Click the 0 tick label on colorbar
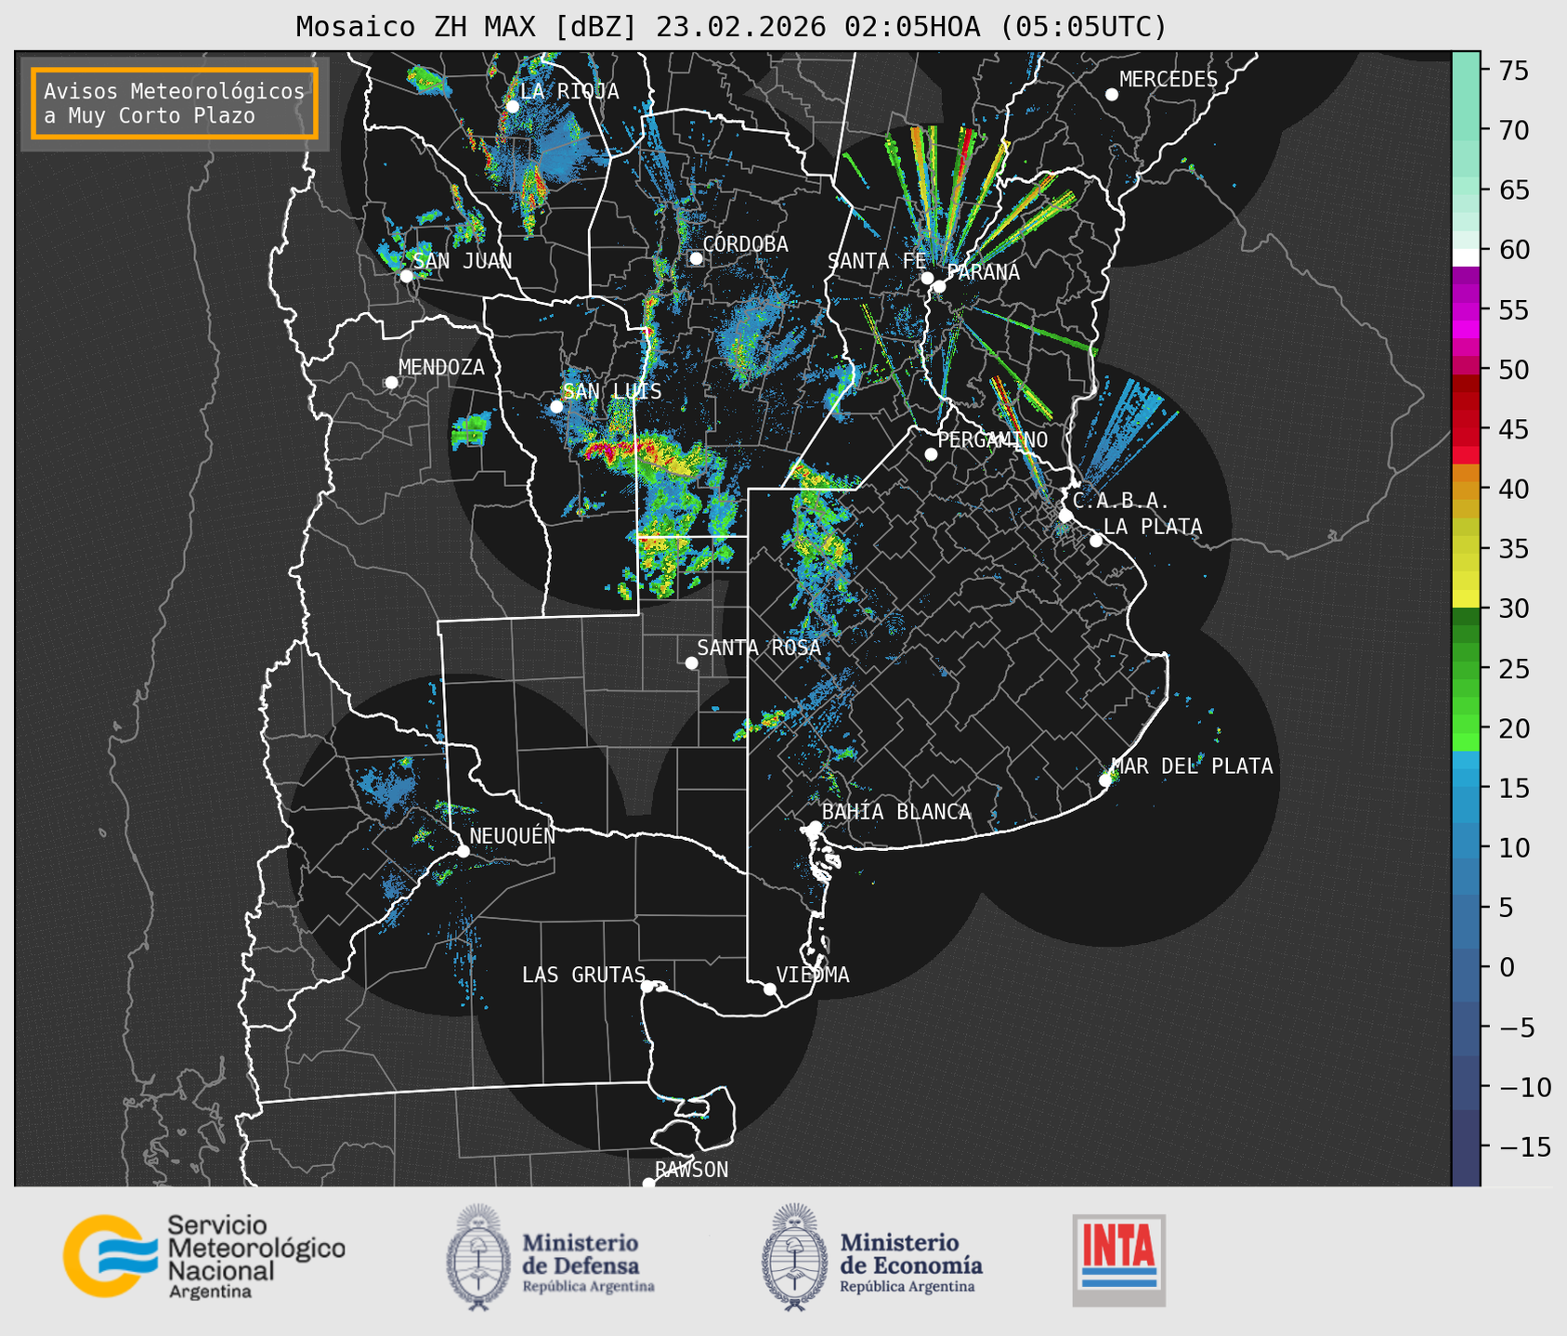 (1507, 967)
